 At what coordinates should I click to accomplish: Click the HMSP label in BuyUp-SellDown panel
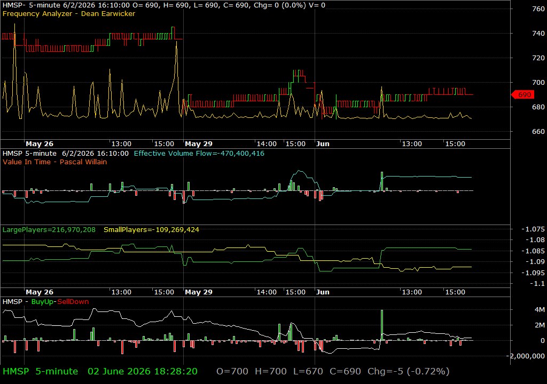(x=12, y=302)
